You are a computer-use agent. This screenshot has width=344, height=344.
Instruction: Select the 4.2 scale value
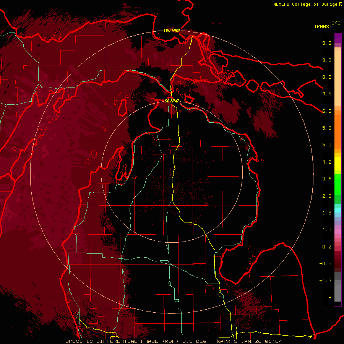pyautogui.click(x=327, y=162)
